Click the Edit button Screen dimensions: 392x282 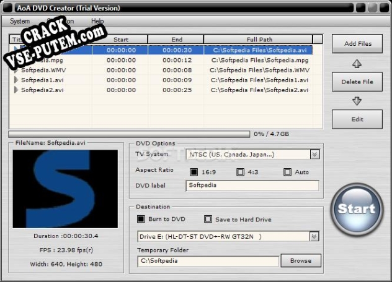click(x=357, y=119)
